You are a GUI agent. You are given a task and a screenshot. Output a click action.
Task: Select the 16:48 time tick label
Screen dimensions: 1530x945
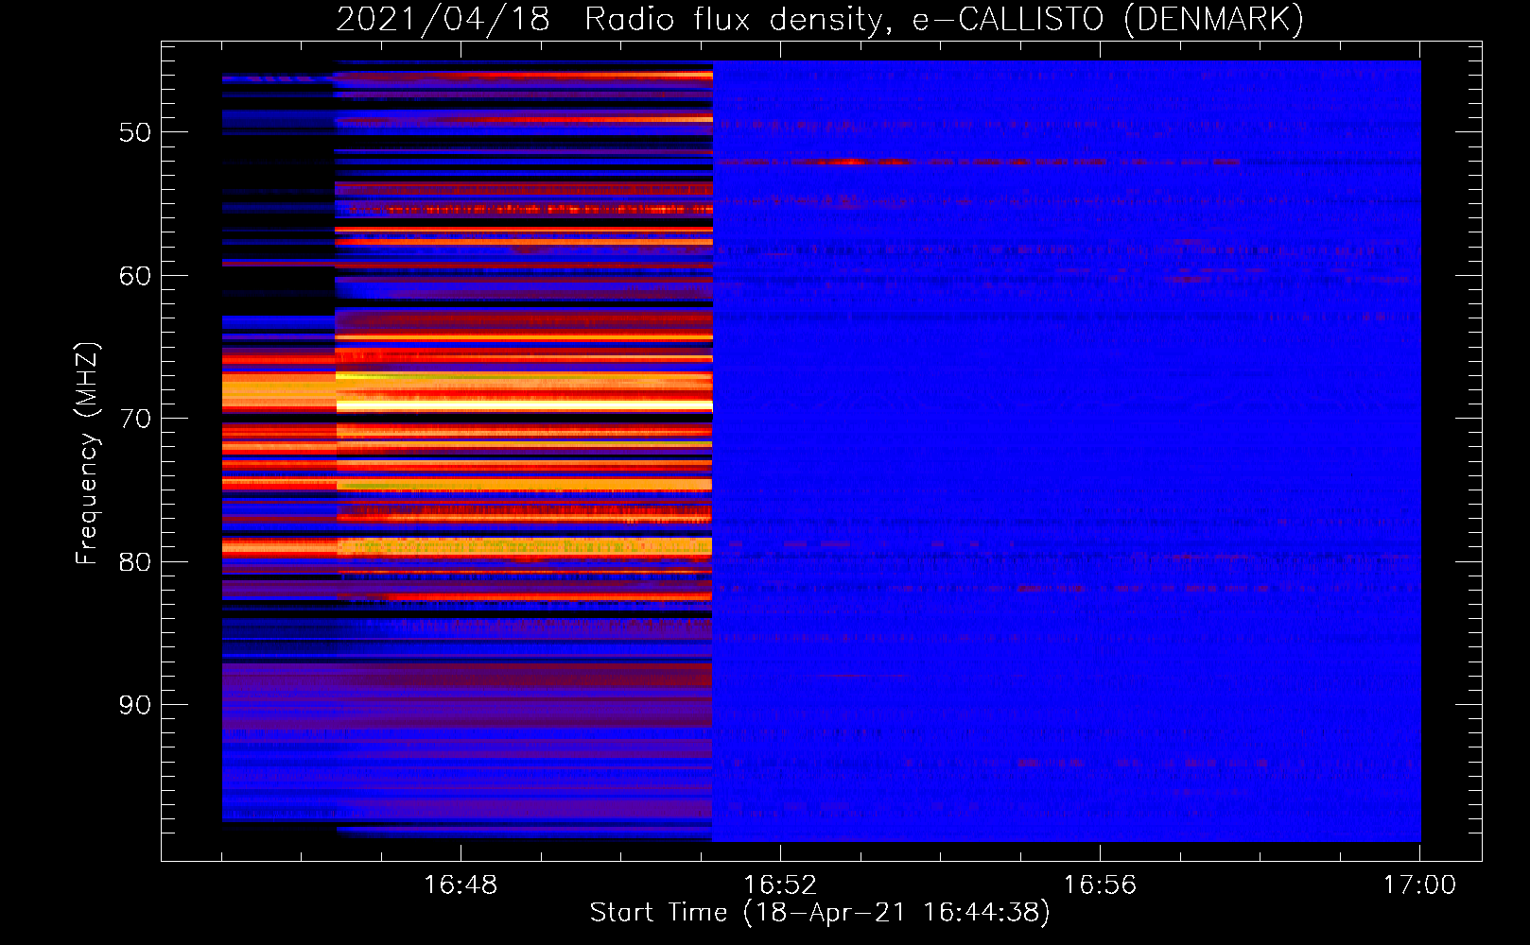461,885
